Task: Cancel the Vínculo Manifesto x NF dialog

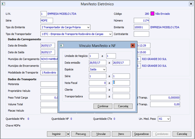Action: pyautogui.click(x=123, y=106)
